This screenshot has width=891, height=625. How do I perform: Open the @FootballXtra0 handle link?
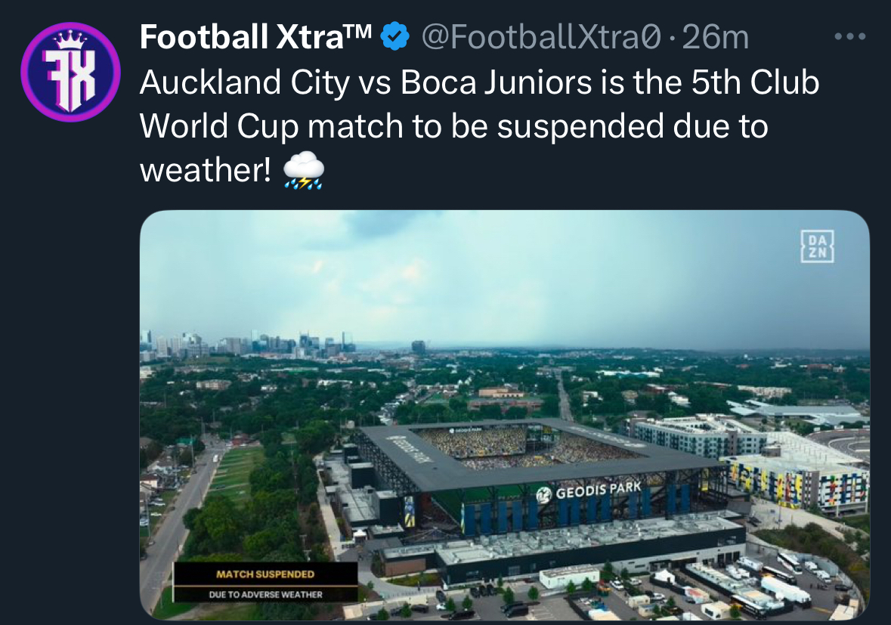tap(541, 36)
